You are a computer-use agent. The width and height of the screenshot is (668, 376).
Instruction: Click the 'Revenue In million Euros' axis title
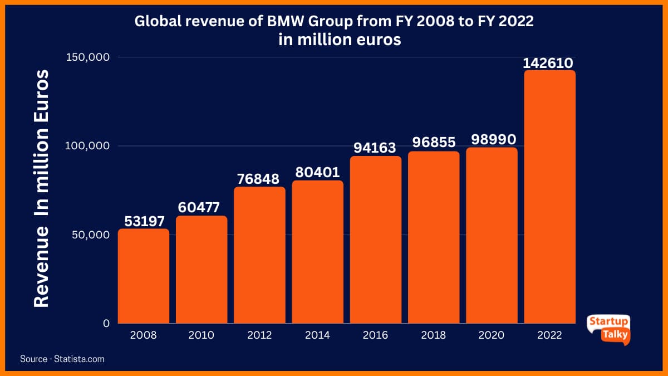coord(41,188)
